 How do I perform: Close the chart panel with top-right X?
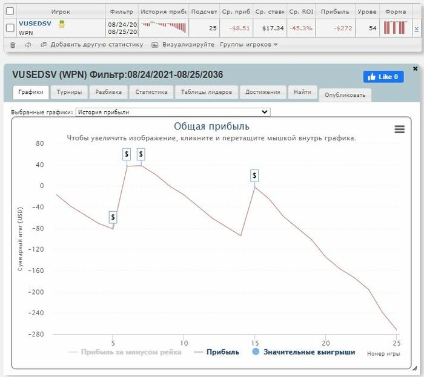pyautogui.click(x=416, y=69)
